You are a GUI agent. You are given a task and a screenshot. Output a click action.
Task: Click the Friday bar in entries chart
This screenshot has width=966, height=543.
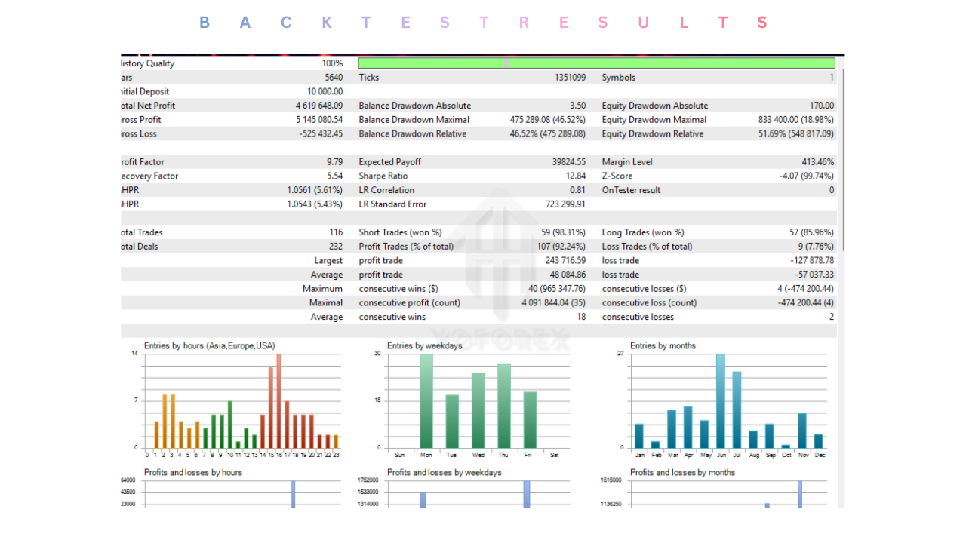[x=530, y=420]
